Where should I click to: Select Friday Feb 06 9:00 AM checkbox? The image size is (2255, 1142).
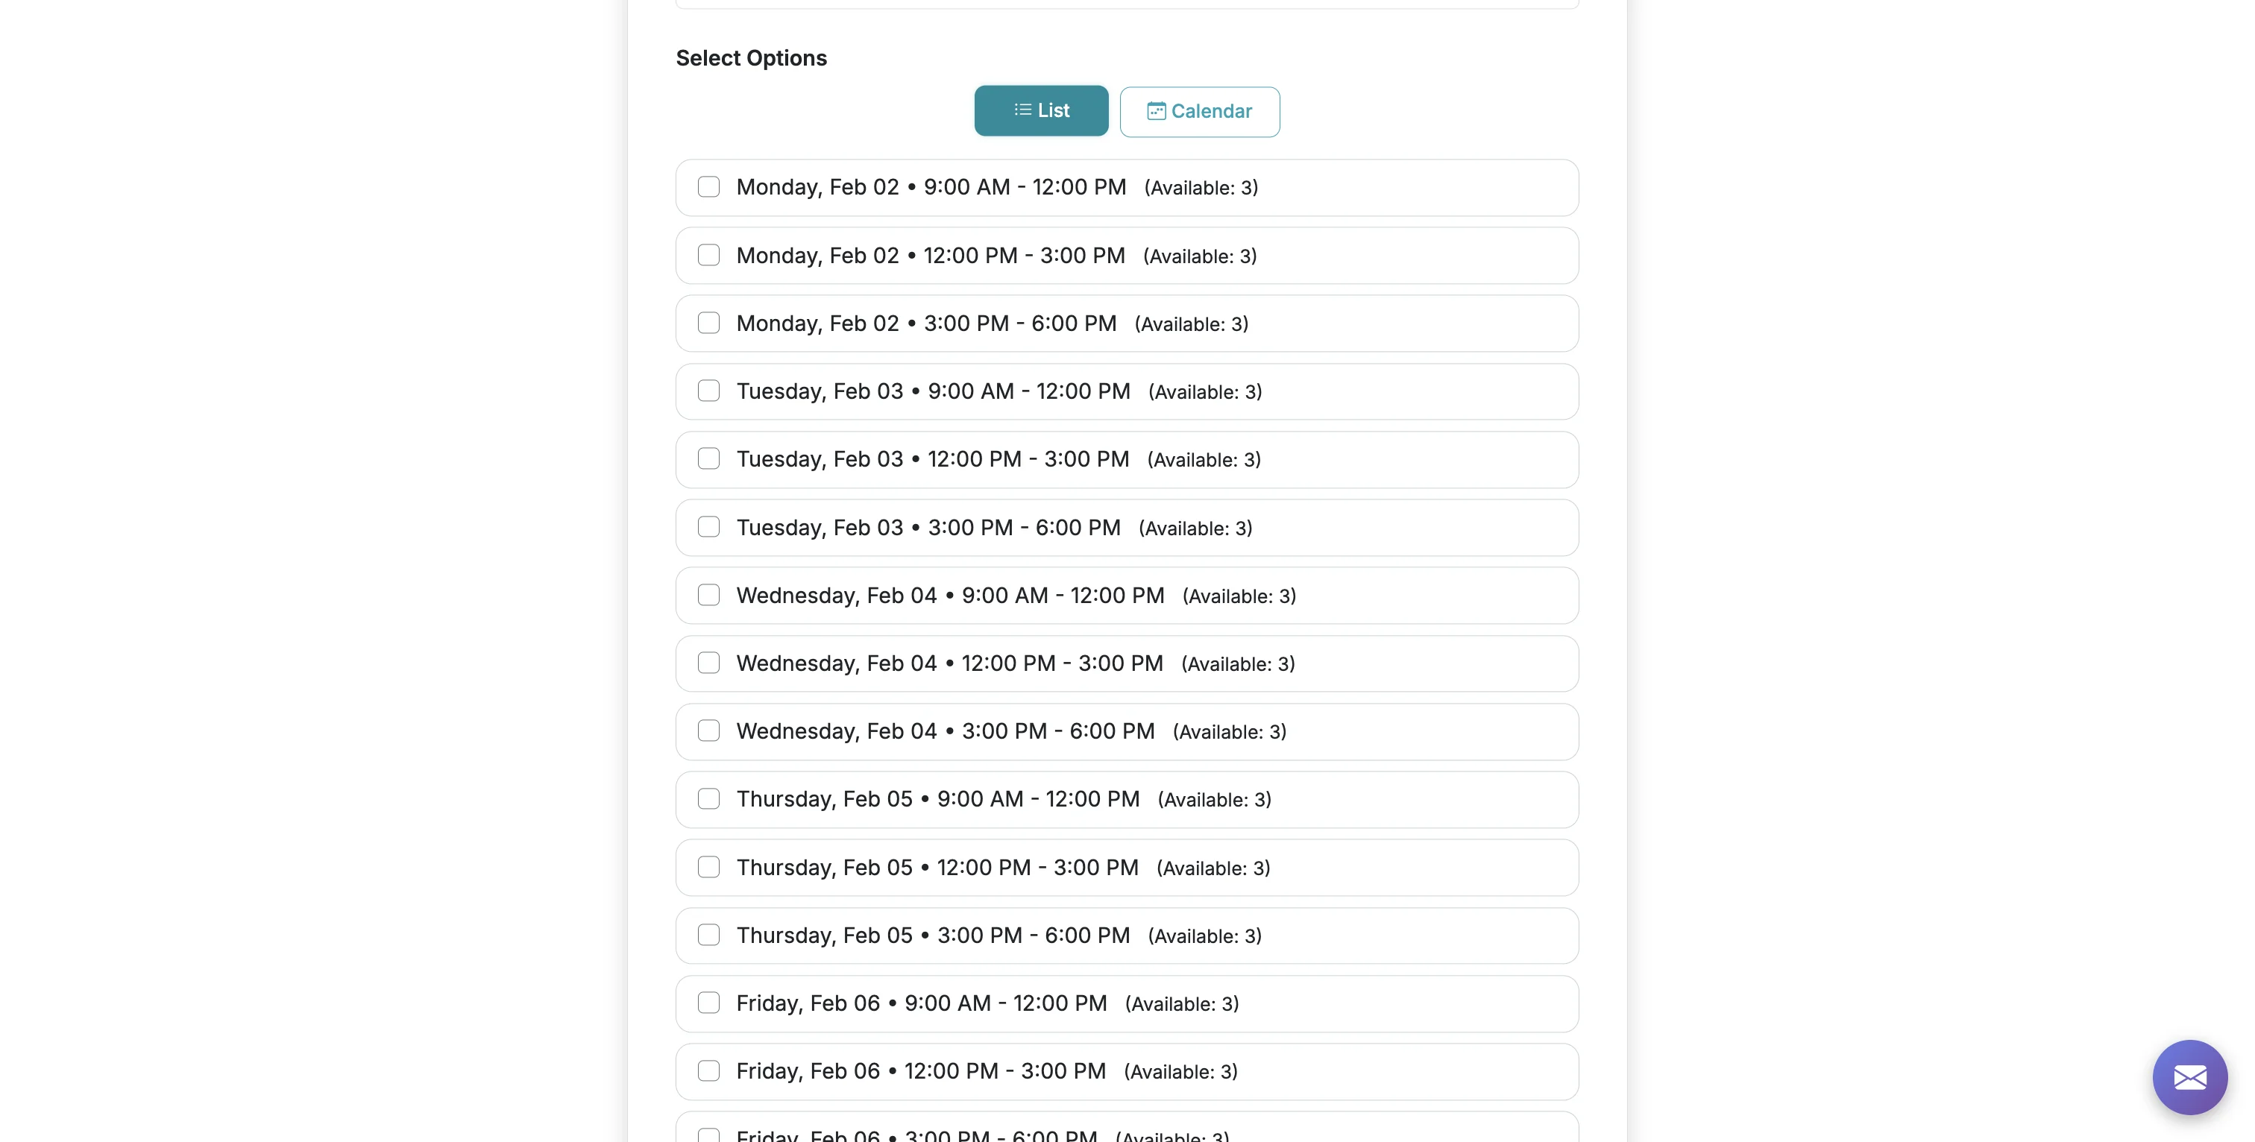click(x=708, y=1002)
